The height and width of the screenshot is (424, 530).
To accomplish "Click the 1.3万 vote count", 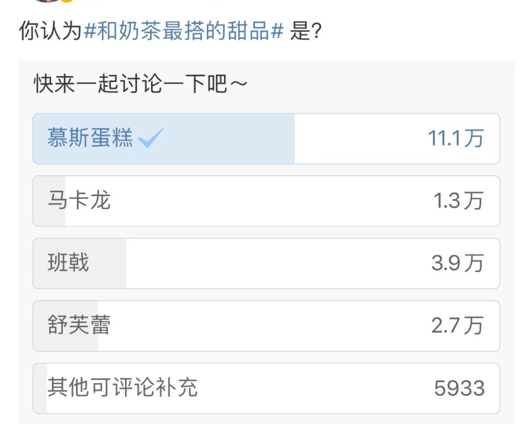I will [458, 201].
